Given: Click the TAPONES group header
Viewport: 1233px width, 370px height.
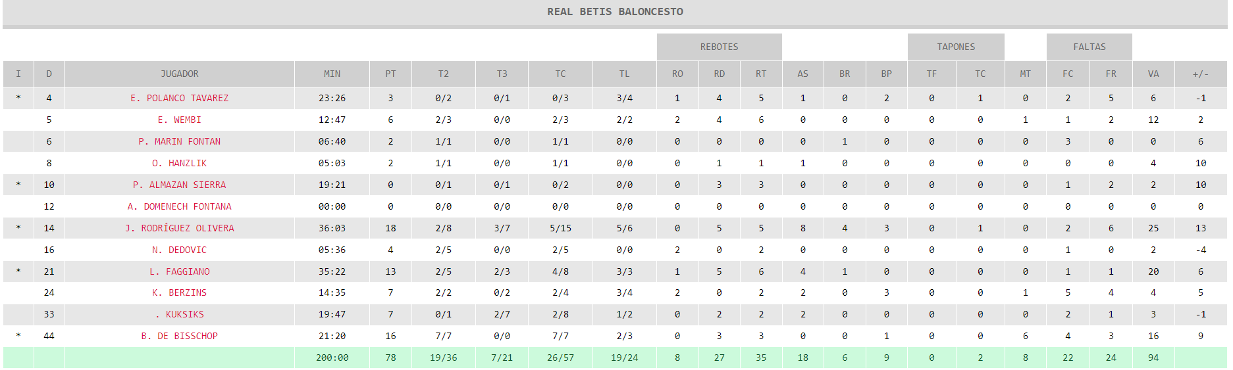Looking at the screenshot, I should [x=956, y=47].
